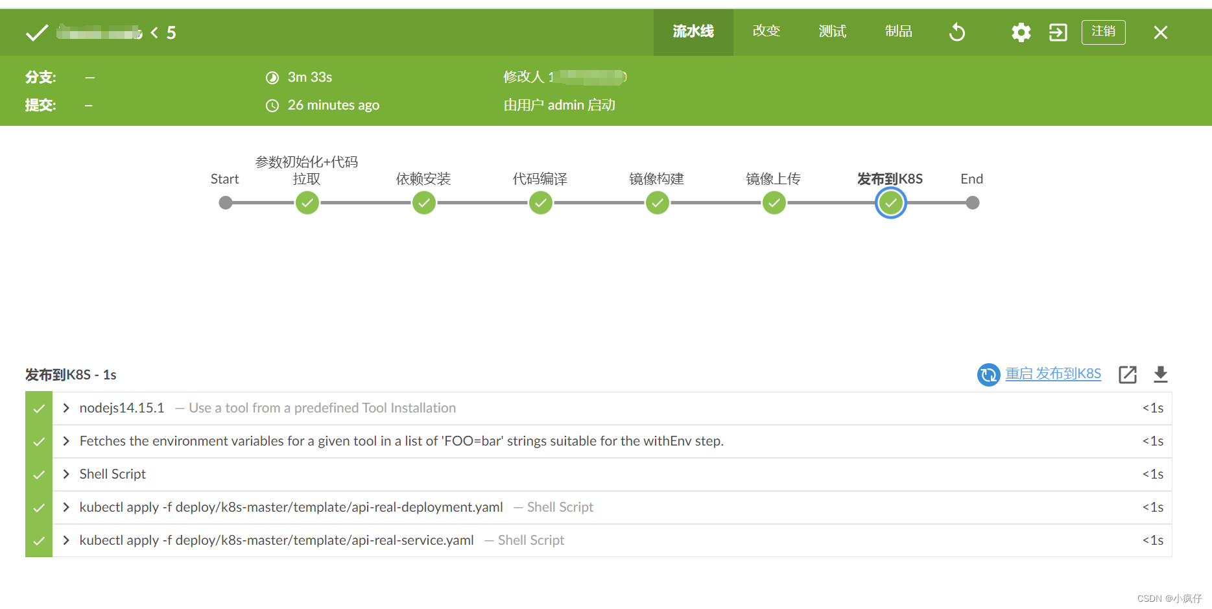Click the '26 minutes ago' text

333,105
